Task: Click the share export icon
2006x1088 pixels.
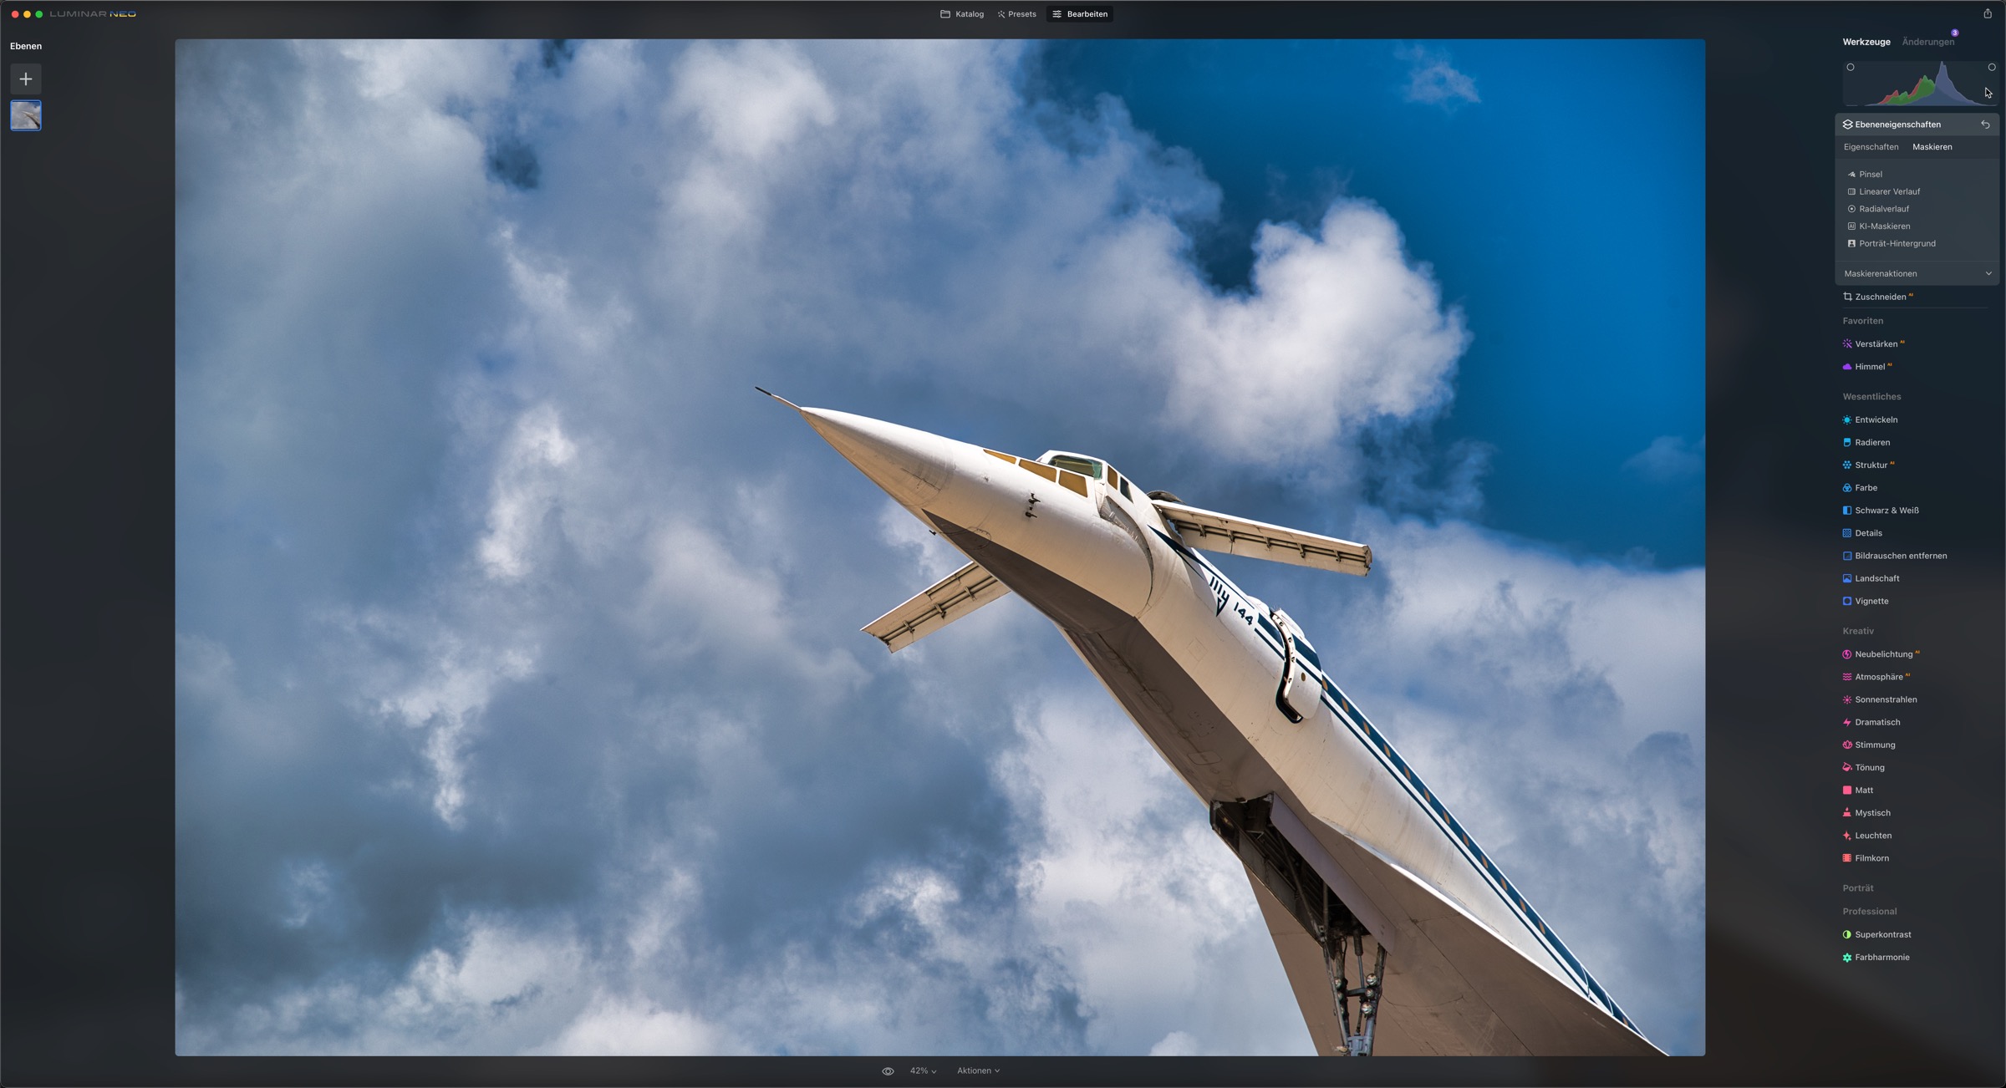Action: click(1988, 13)
